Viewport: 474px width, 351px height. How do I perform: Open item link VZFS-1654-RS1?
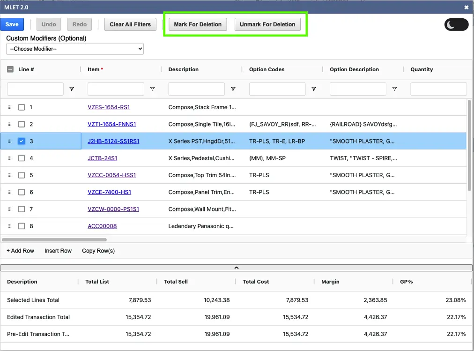(109, 107)
